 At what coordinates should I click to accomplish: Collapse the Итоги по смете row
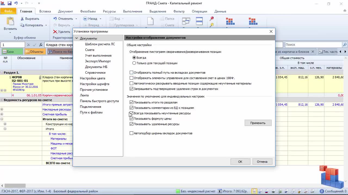pos(2,119)
